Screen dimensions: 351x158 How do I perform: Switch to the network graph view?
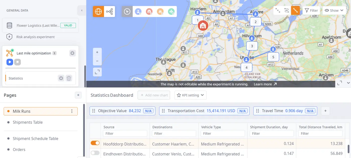[x=109, y=11]
